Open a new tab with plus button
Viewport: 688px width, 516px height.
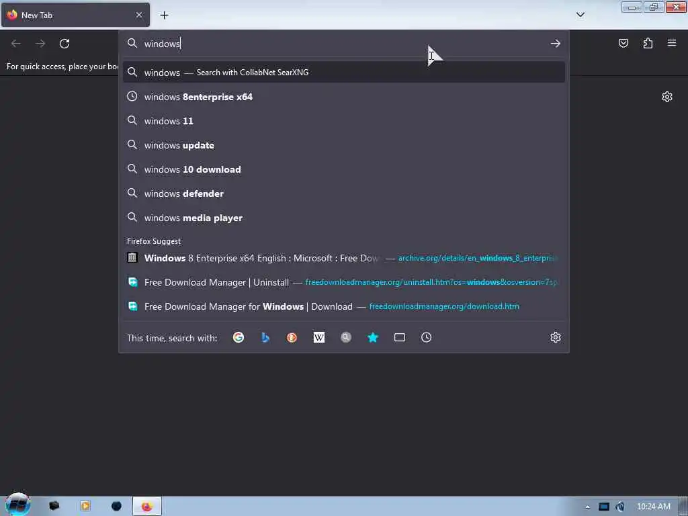(x=164, y=15)
